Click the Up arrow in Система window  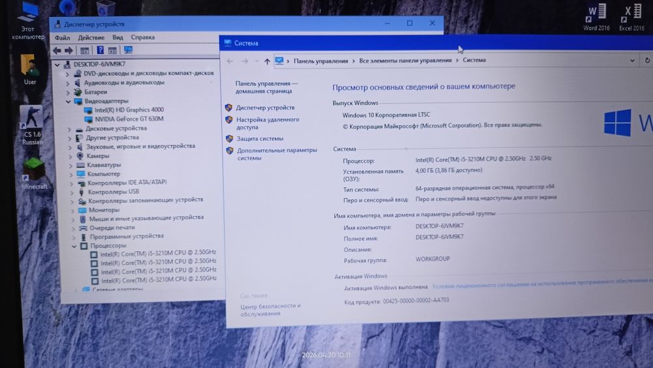[267, 61]
